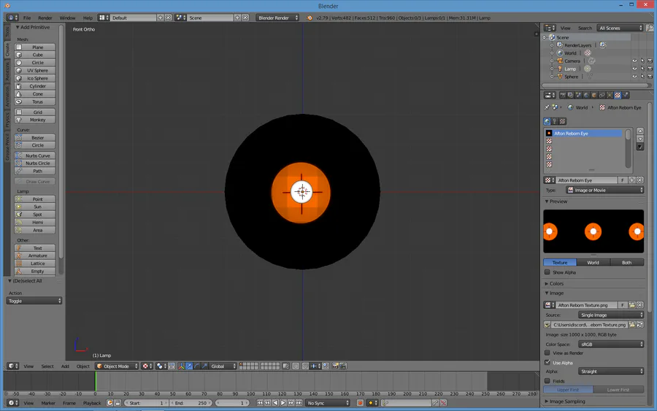The width and height of the screenshot is (657, 411).
Task: Open the Global transform orientation dropdown
Action: point(223,366)
